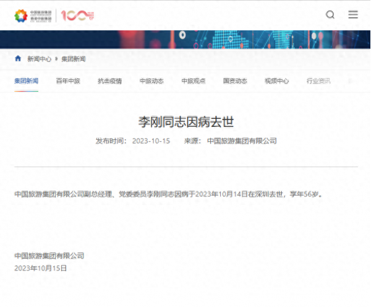Open the hamburger menu icon

point(353,15)
